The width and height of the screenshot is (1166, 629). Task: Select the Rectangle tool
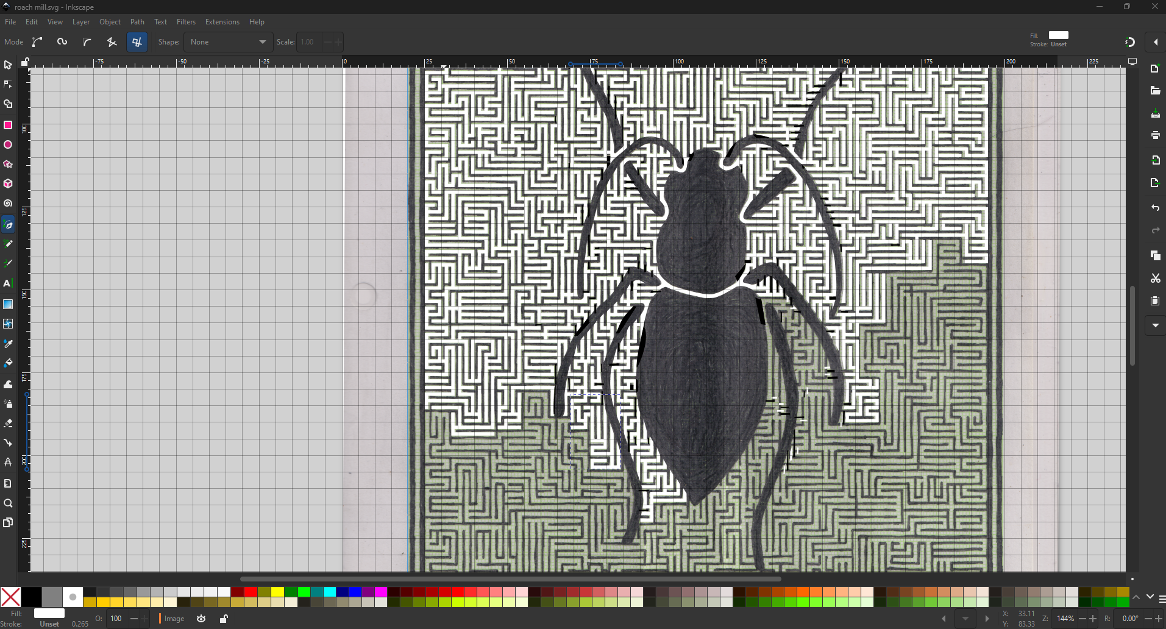point(8,125)
